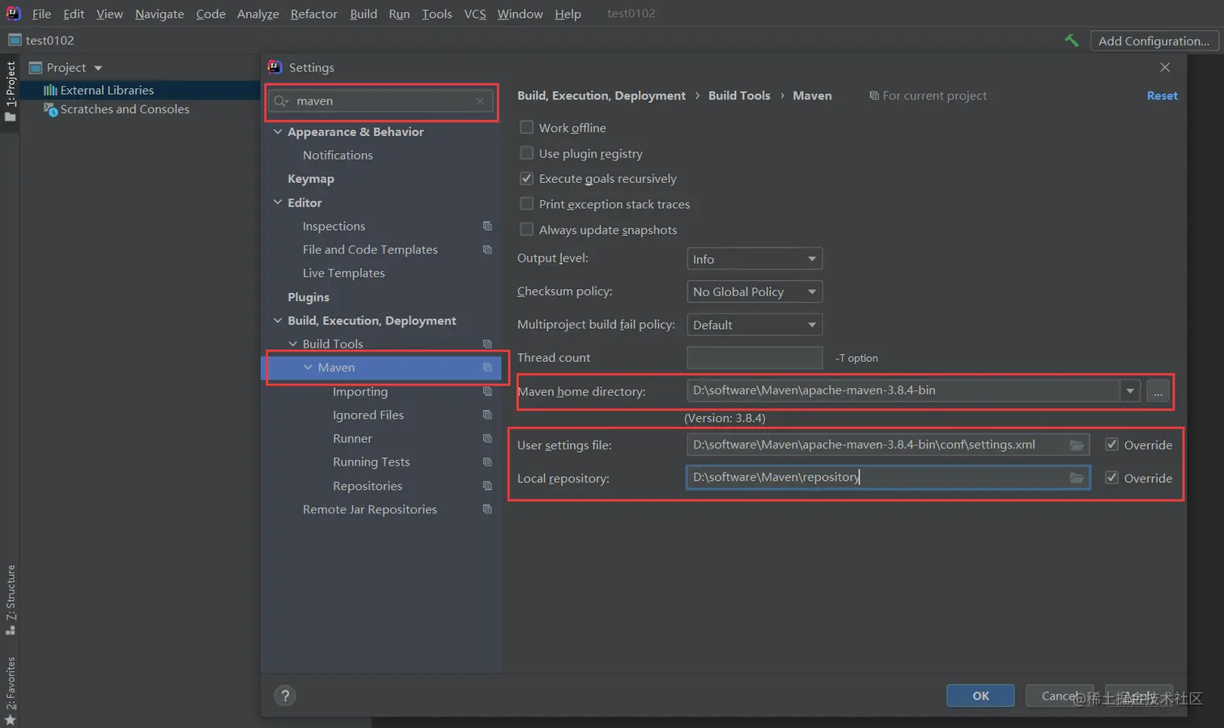Select Keymap in the settings tree
The width and height of the screenshot is (1224, 728).
pyautogui.click(x=311, y=179)
